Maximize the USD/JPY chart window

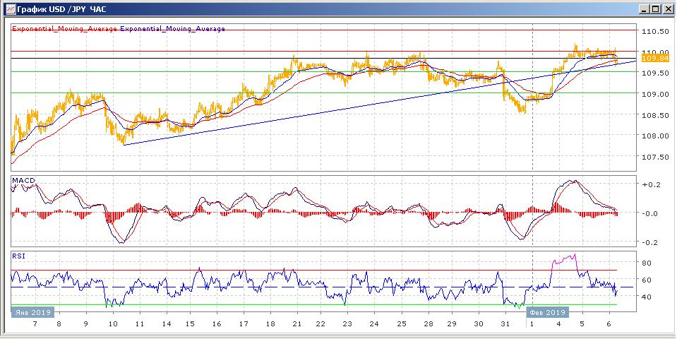655,8
